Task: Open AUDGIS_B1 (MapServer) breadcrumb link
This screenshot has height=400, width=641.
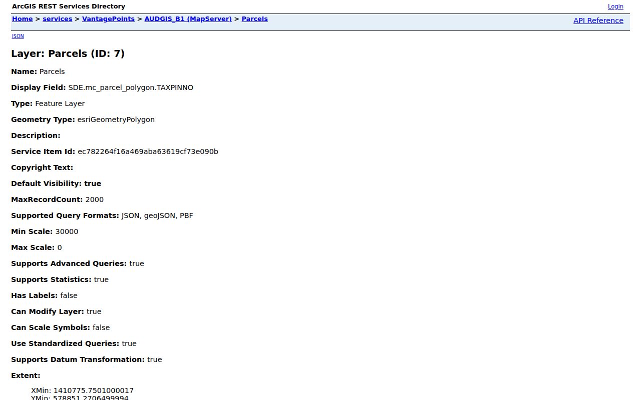Action: tap(188, 19)
